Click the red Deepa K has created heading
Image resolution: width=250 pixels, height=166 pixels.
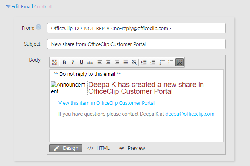[x=146, y=88]
